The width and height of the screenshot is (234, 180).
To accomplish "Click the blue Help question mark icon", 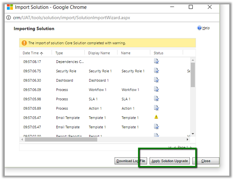I will 199,28.
